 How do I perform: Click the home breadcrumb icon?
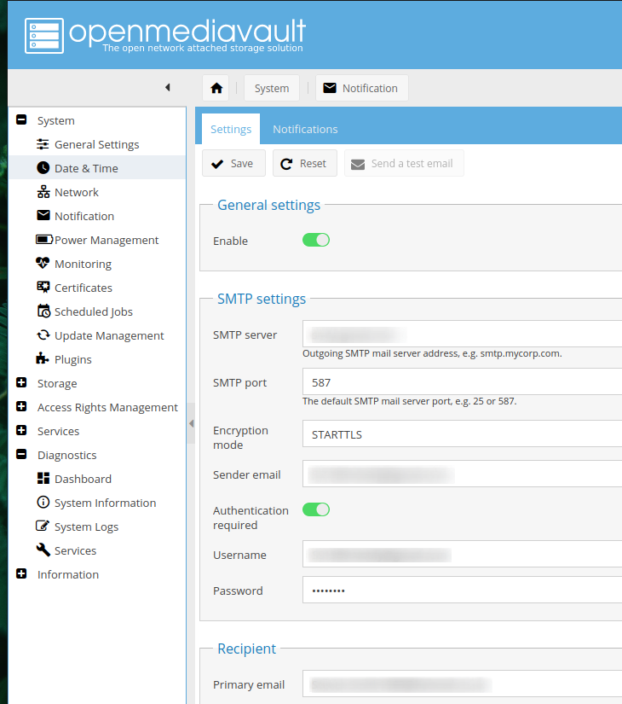216,88
